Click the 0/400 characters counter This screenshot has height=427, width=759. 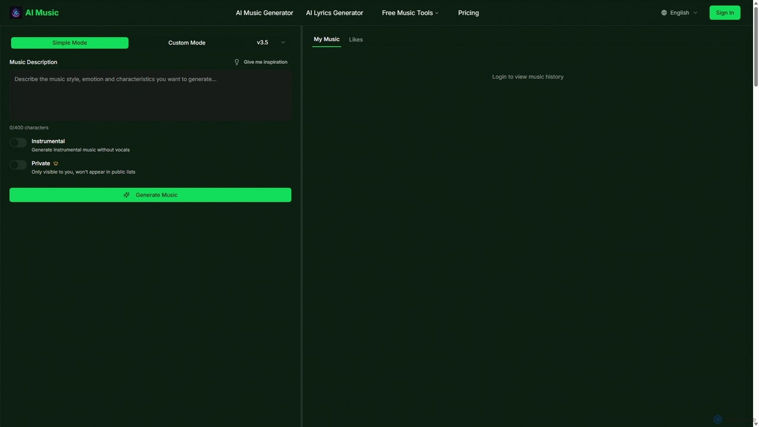point(29,128)
